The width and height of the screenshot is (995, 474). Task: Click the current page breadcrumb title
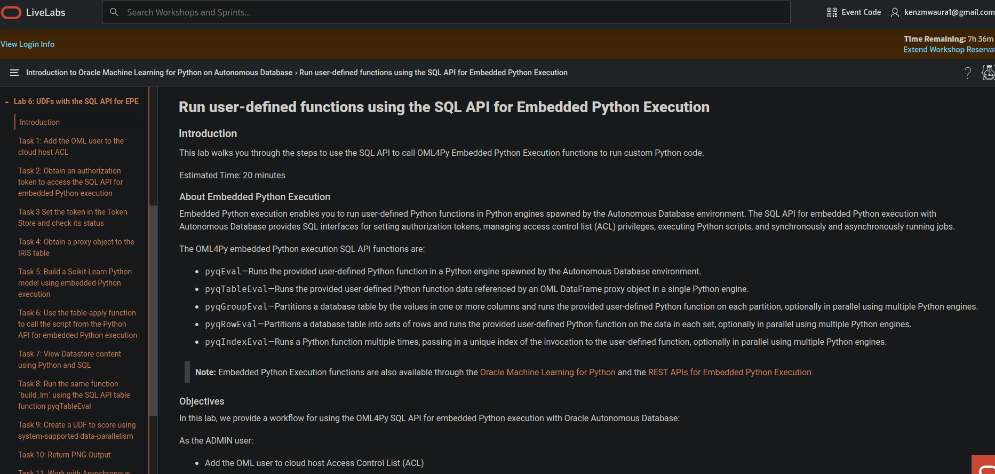coord(433,73)
